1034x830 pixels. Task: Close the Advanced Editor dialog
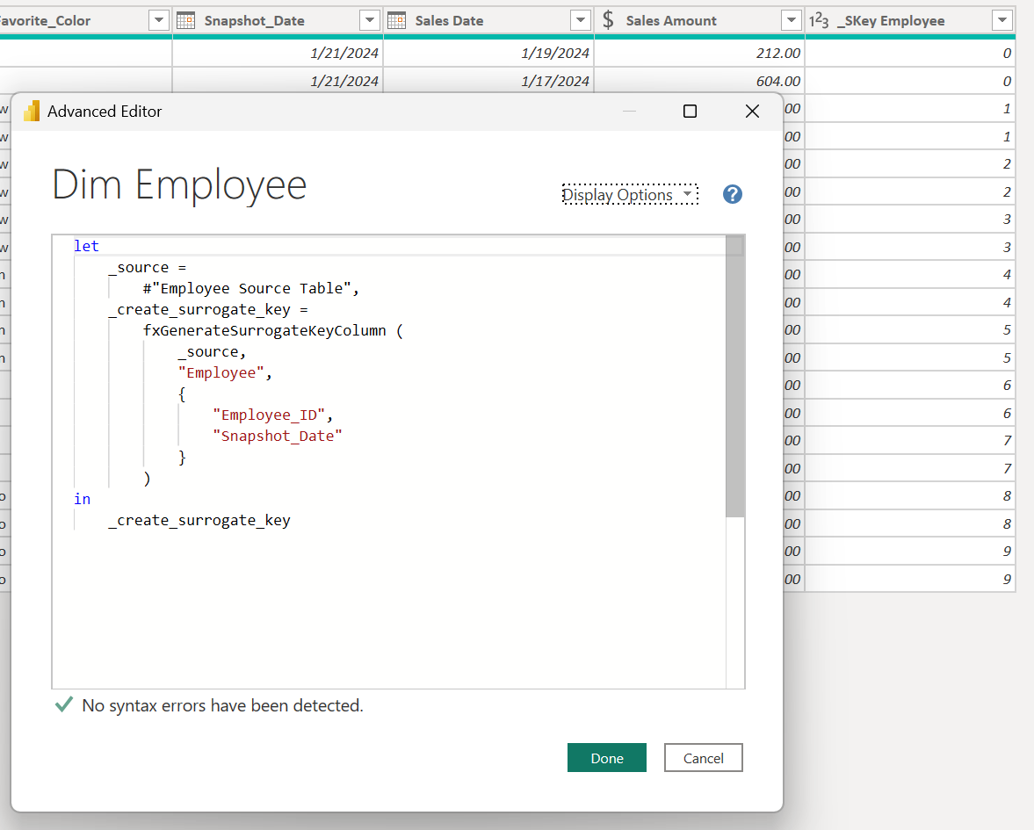752,111
